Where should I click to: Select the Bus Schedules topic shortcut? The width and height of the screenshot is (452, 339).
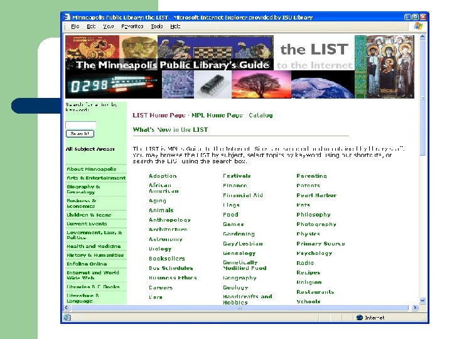[x=171, y=268]
